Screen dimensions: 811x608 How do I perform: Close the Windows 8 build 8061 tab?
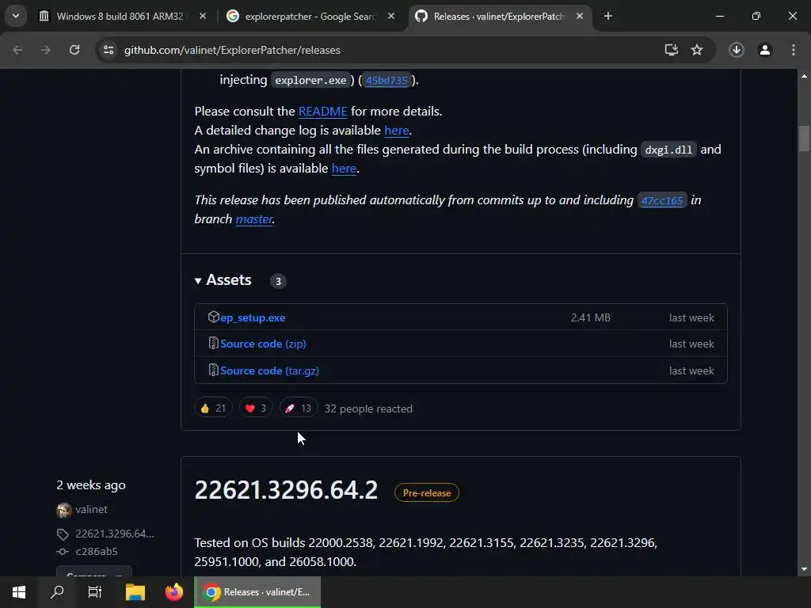203,17
